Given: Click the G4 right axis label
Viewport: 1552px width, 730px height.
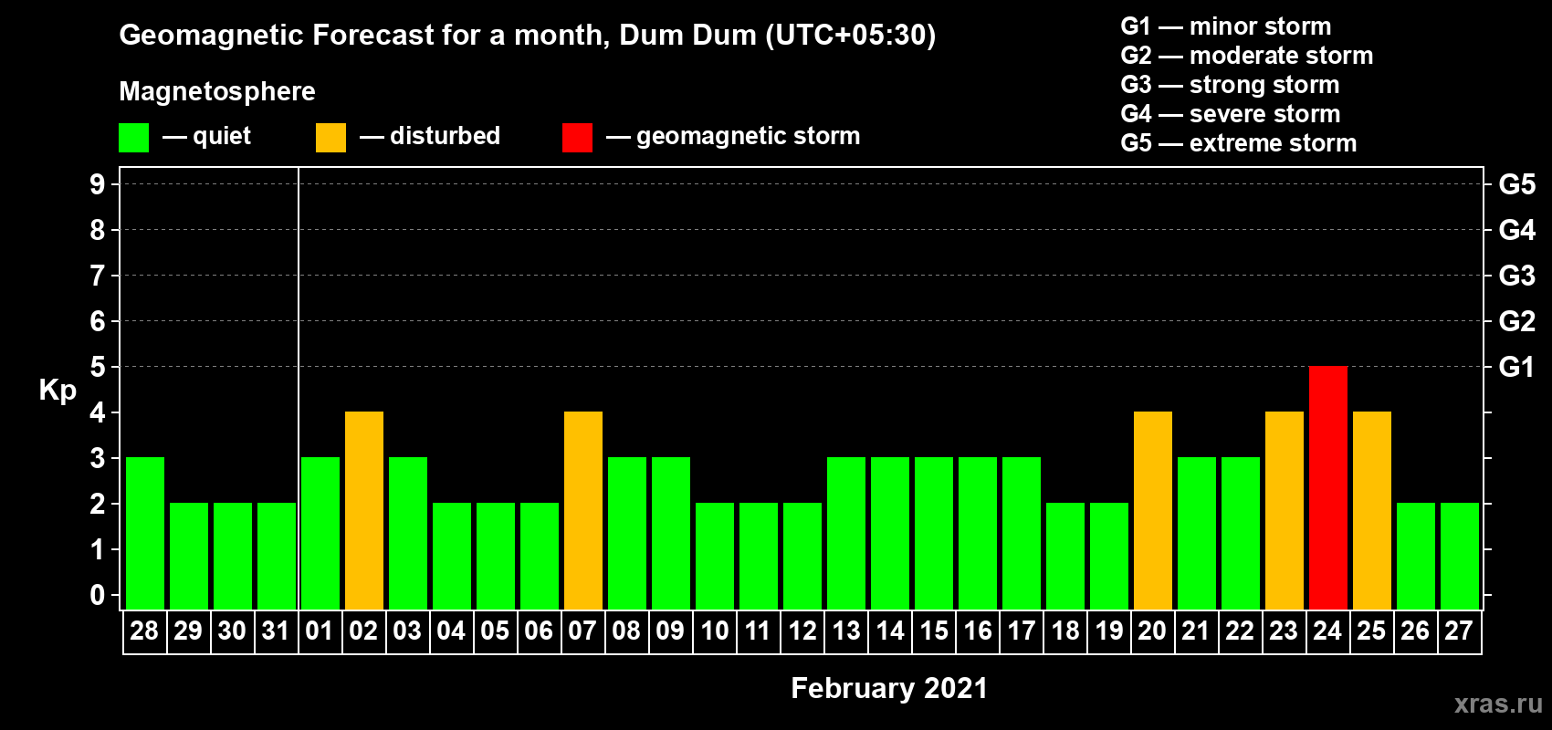Looking at the screenshot, I should 1516,230.
